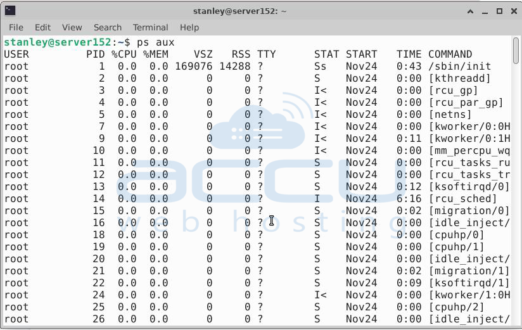Click the [kworker/0:0H process name
The width and height of the screenshot is (522, 330).
point(469,127)
